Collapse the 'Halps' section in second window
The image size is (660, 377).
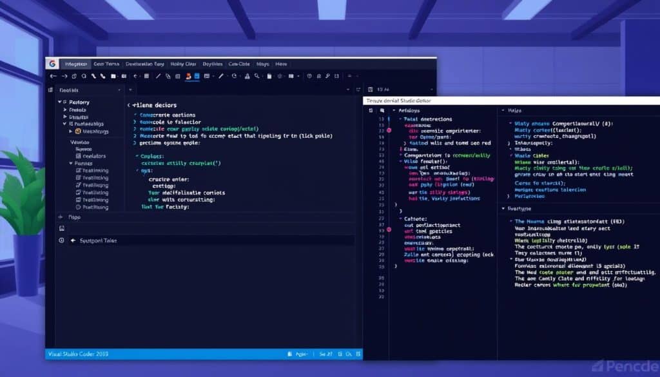tap(503, 111)
